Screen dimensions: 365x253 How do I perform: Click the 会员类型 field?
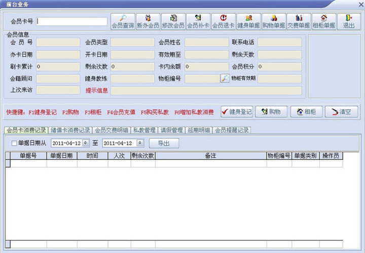pos(132,43)
